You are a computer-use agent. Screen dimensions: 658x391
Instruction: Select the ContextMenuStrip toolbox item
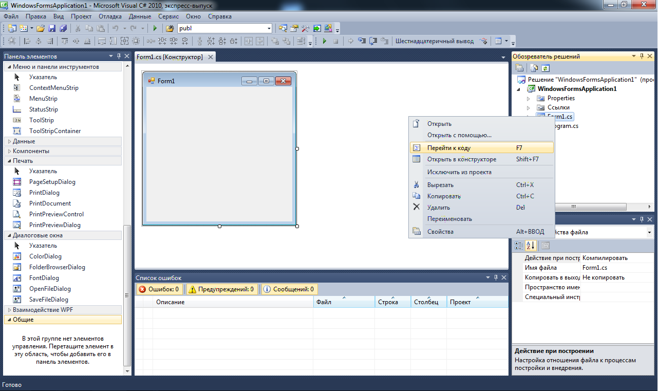coord(54,88)
